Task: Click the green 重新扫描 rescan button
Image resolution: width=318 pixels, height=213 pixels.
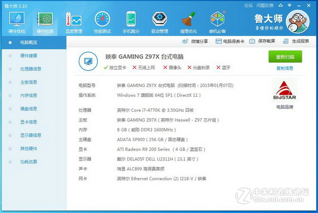Action: coord(285,57)
